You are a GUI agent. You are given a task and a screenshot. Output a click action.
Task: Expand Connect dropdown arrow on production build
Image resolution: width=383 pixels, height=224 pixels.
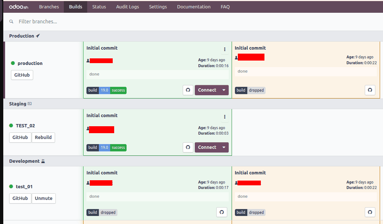coord(224,90)
